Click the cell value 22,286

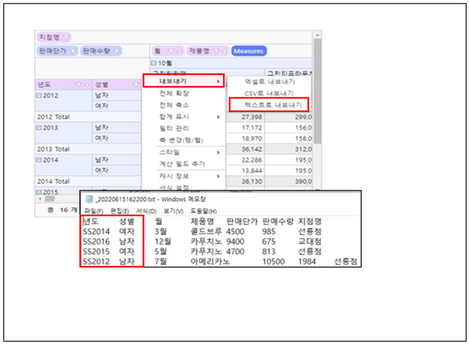[x=252, y=160]
